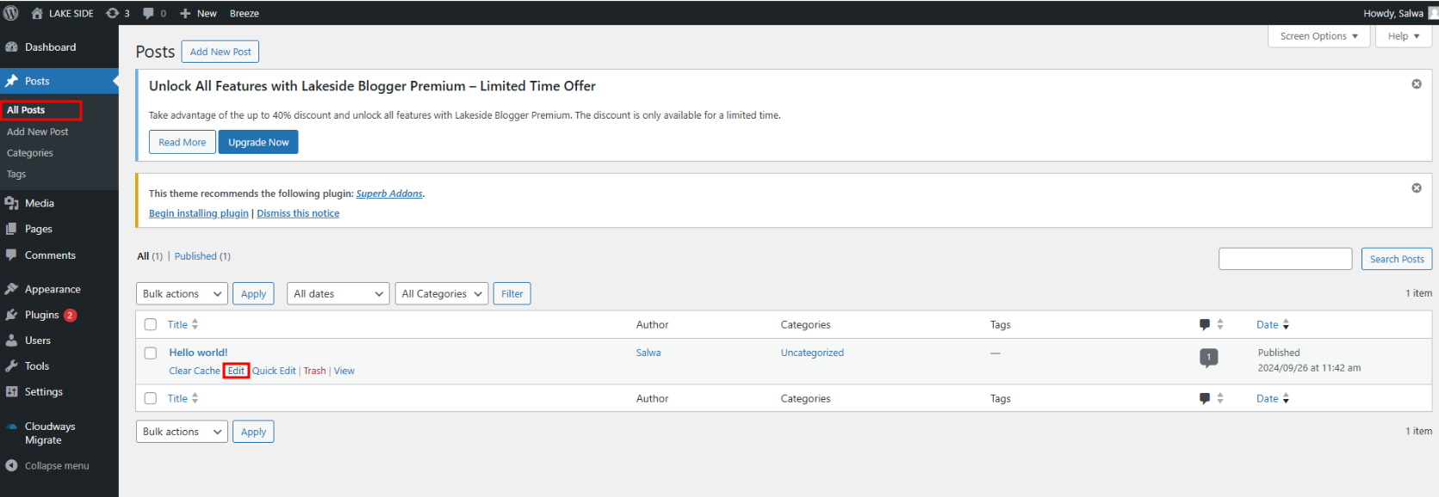Open the All dates dropdown
This screenshot has width=1439, height=497.
coord(338,294)
